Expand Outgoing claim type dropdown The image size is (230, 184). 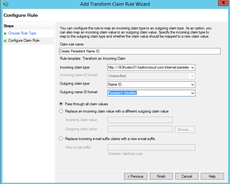point(192,84)
